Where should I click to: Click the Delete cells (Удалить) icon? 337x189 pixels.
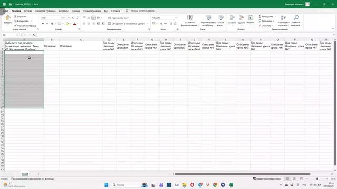pos(242,17)
